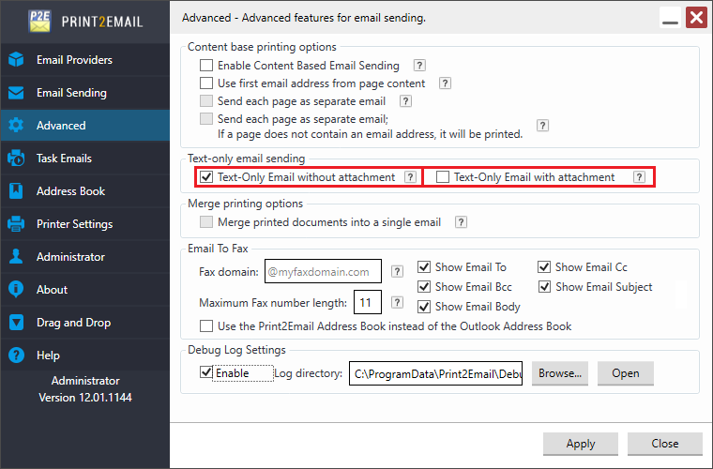Click the Drag and Drop arrow icon
The height and width of the screenshot is (469, 713).
point(16,323)
